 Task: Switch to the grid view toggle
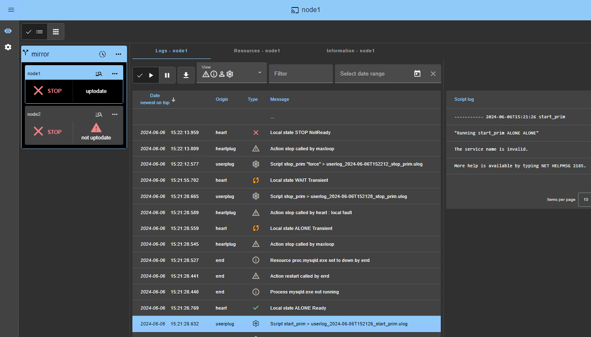[56, 32]
